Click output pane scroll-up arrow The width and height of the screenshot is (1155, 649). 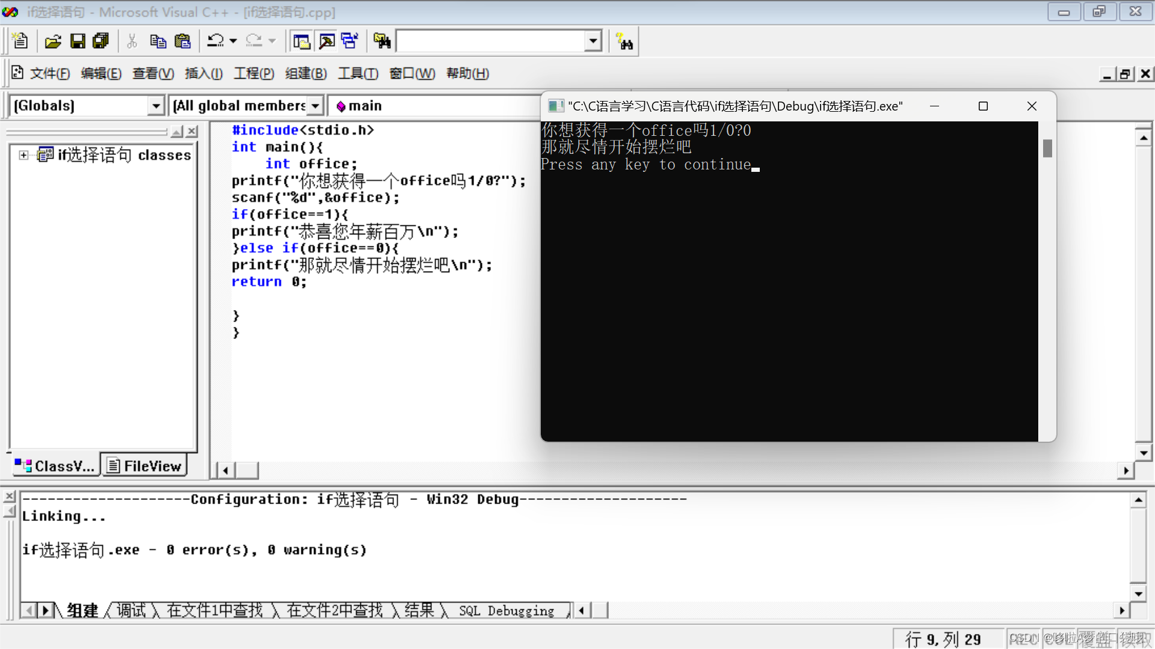click(x=1138, y=499)
